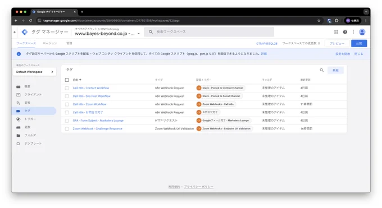The height and width of the screenshot is (208, 382).
Task: Expand the container selector dropdown arrow
Action: 139,34
